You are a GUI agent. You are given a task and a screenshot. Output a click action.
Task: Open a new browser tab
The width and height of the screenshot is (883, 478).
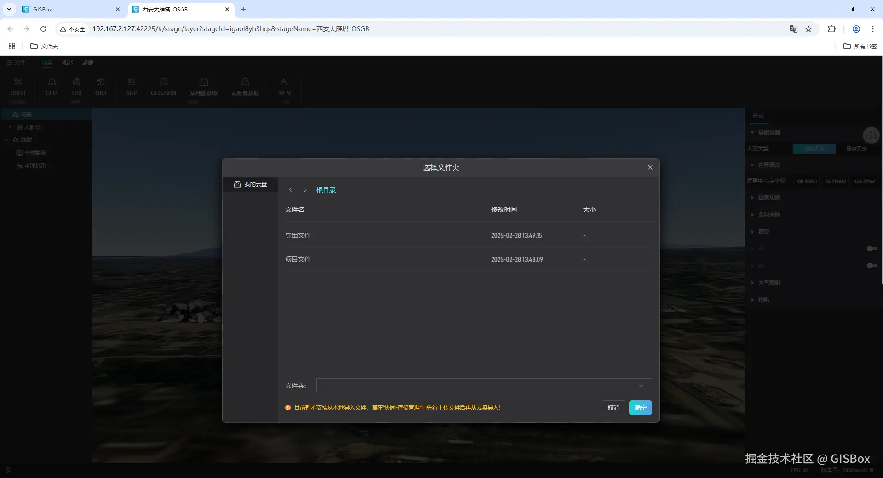(x=244, y=9)
